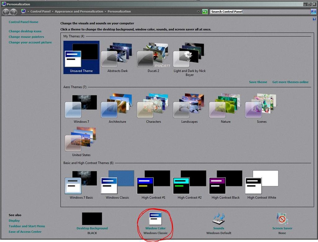Click the search magnifier icon
The width and height of the screenshot is (318, 242).
point(313,11)
